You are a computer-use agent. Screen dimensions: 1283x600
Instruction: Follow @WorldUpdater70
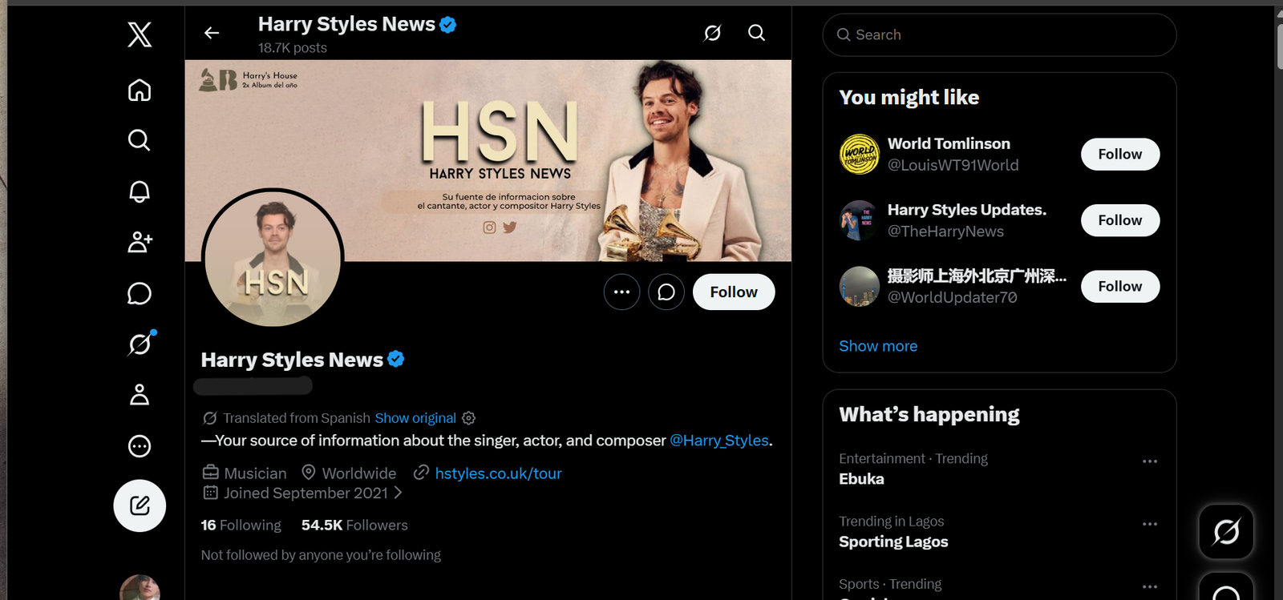1119,286
